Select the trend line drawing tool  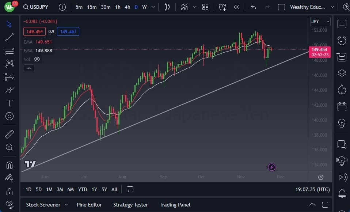[9, 37]
